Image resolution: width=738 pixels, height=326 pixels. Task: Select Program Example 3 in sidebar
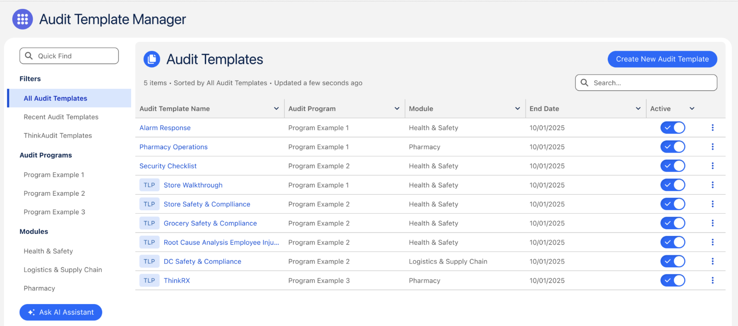click(54, 212)
